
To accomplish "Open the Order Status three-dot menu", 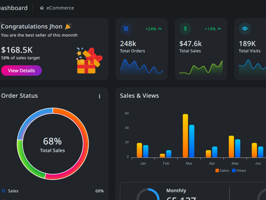I will tap(99, 97).
